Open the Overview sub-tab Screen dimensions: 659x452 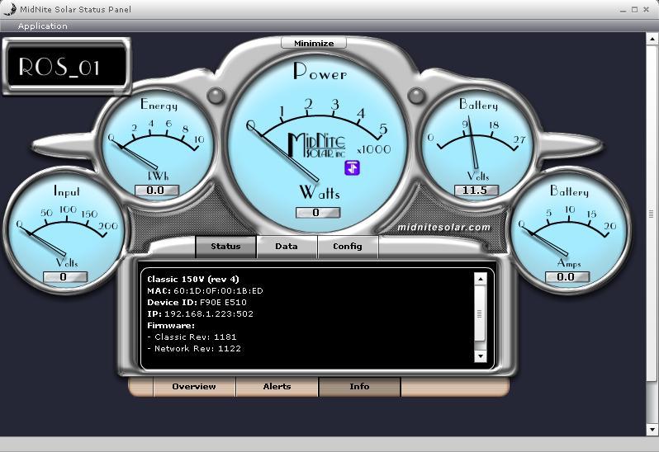(x=194, y=387)
